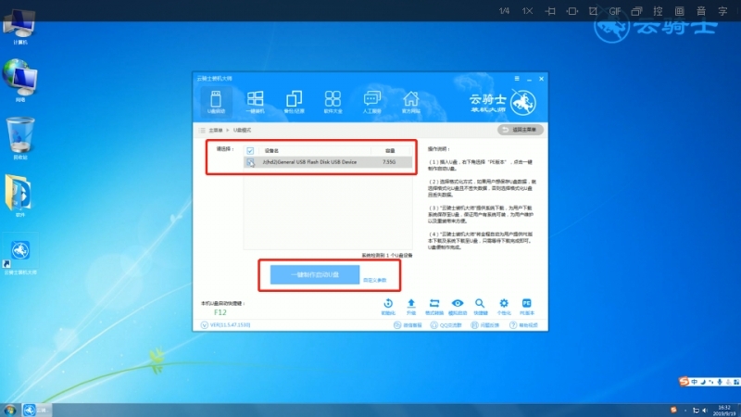Open the 人工服务 chat bubble tab
The image size is (741, 417).
coord(372,102)
